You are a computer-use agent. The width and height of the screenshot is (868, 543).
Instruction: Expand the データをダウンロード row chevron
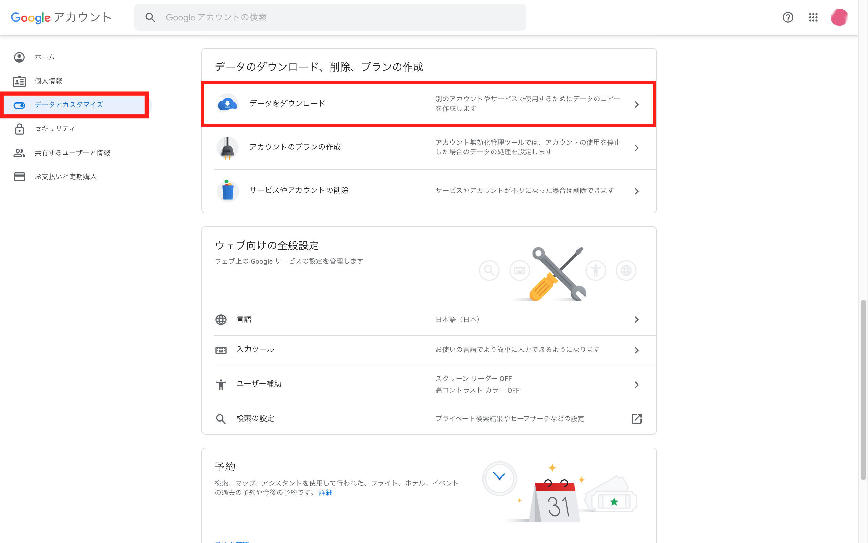[x=637, y=105]
